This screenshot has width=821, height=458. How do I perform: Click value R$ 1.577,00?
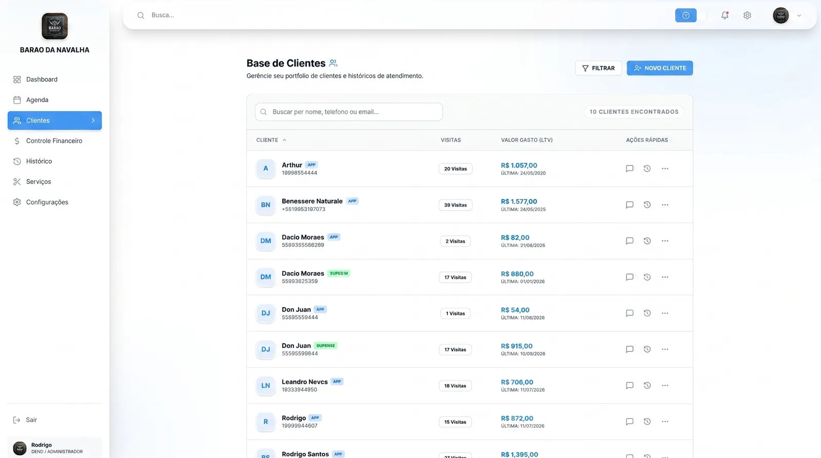tap(519, 201)
